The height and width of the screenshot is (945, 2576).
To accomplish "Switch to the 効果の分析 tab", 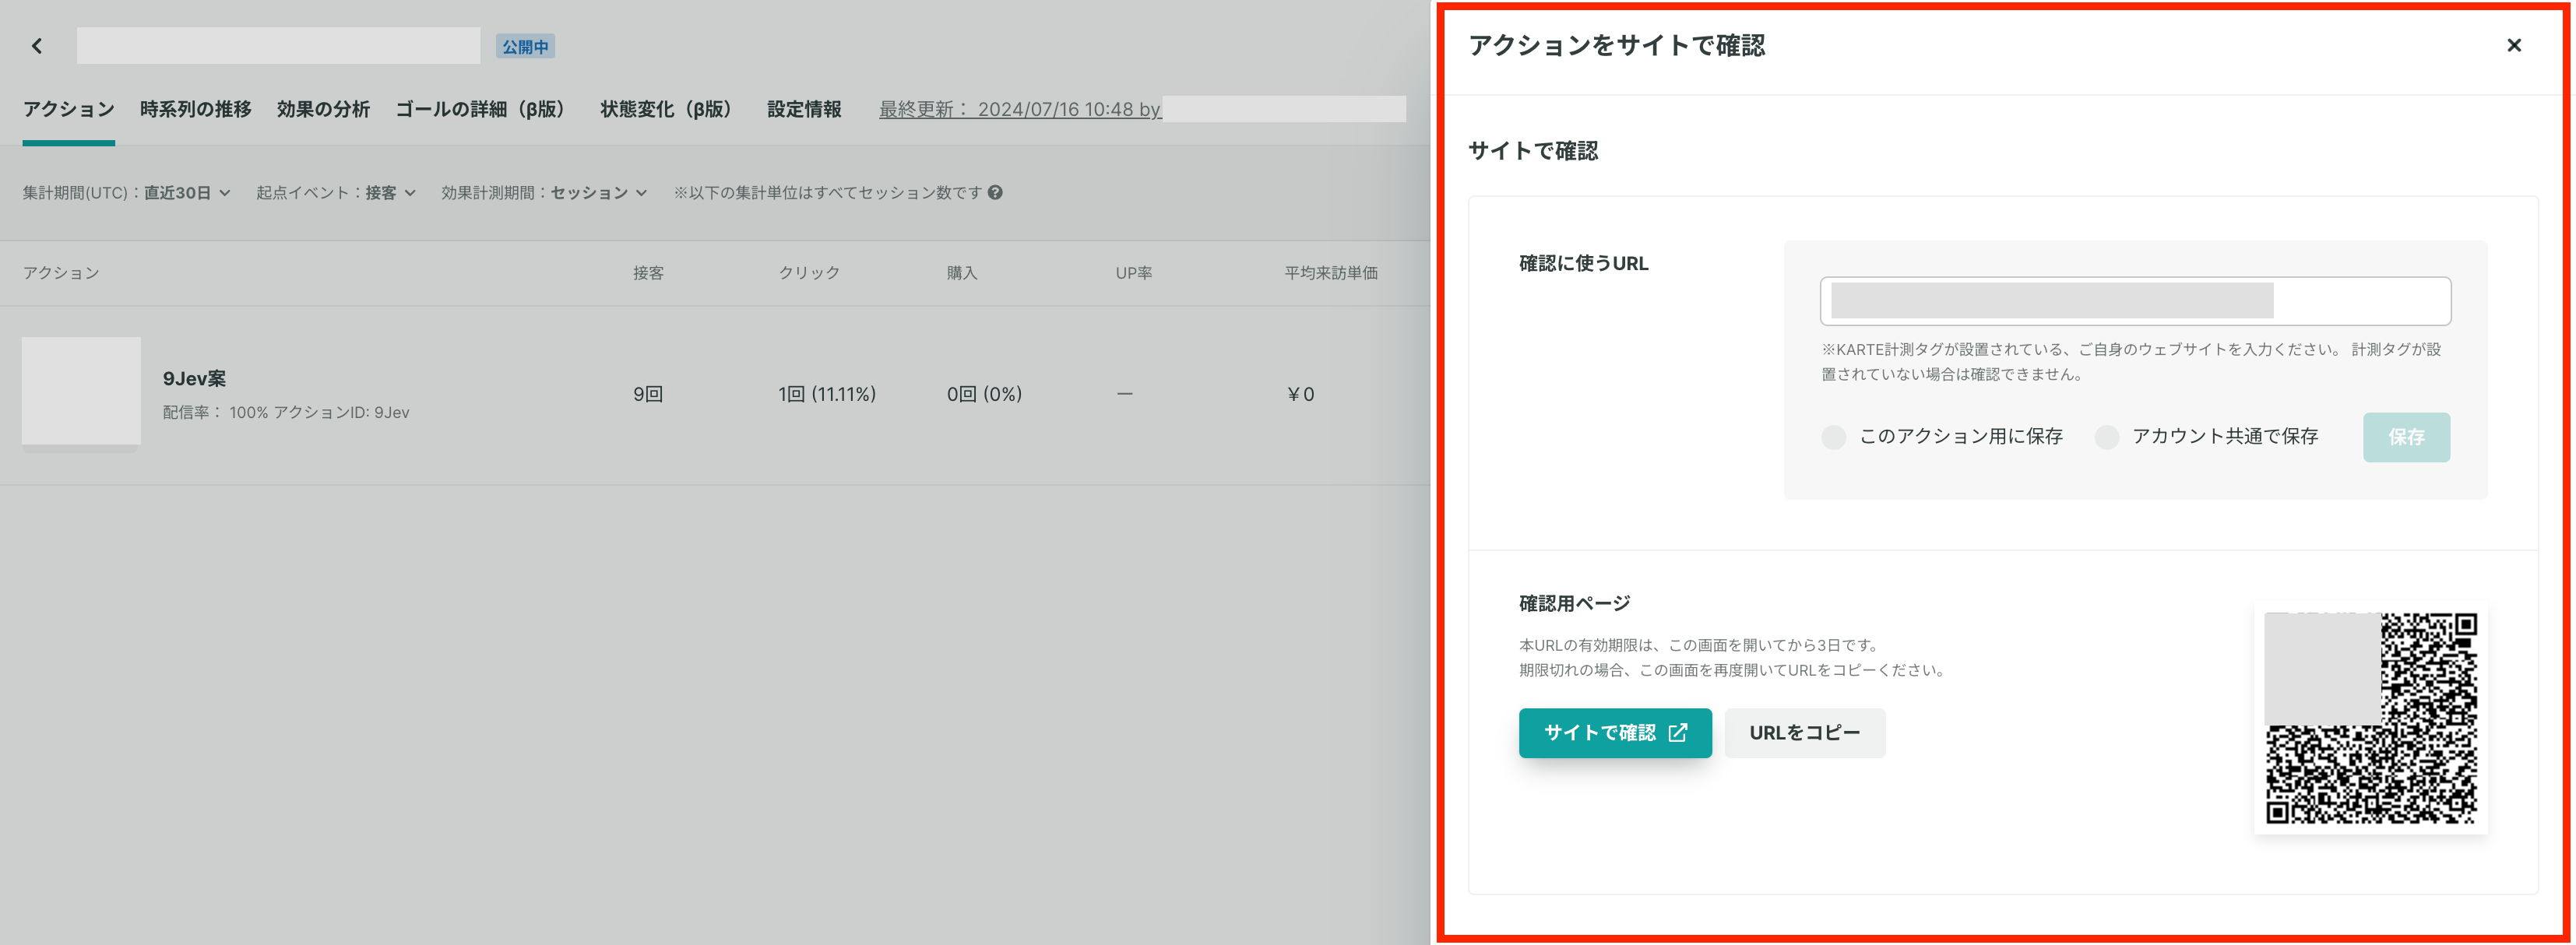I will click(x=323, y=109).
